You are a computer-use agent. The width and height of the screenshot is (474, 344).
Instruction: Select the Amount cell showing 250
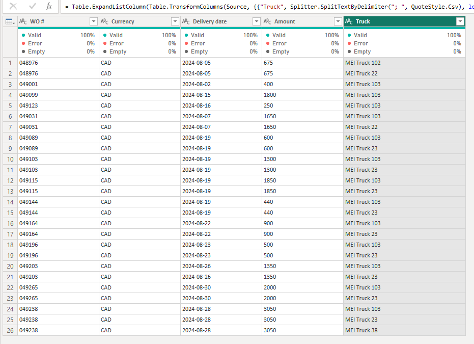coord(302,105)
